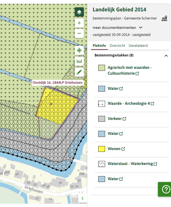
Task: Open the measure ruler tool
Action: coord(79,61)
